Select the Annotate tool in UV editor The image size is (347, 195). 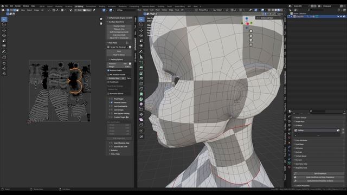[4, 51]
